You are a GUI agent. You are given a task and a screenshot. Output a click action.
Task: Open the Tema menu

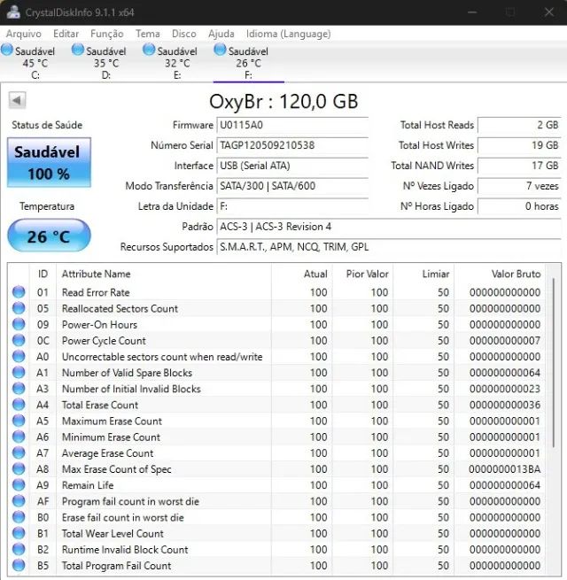click(148, 34)
